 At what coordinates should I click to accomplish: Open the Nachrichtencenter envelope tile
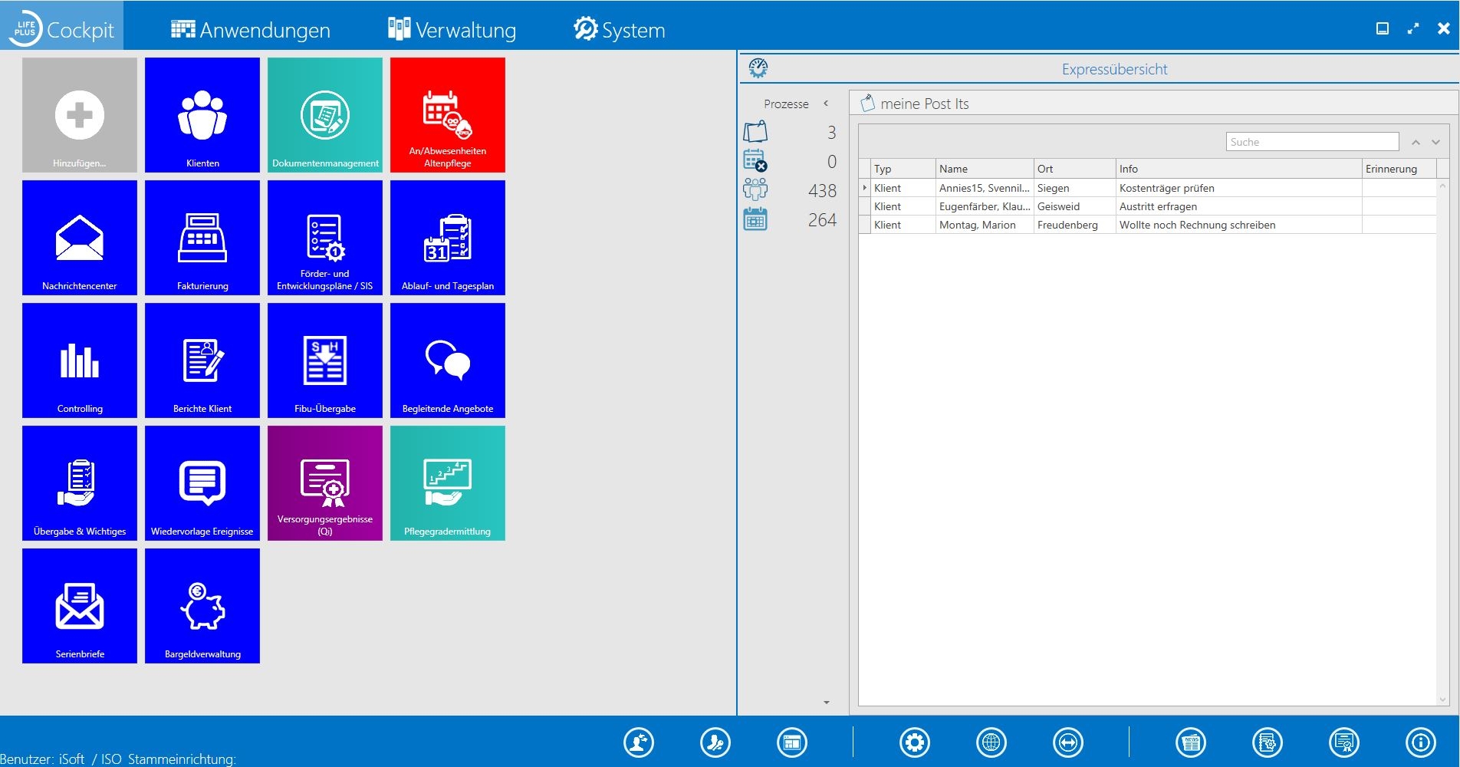[80, 238]
